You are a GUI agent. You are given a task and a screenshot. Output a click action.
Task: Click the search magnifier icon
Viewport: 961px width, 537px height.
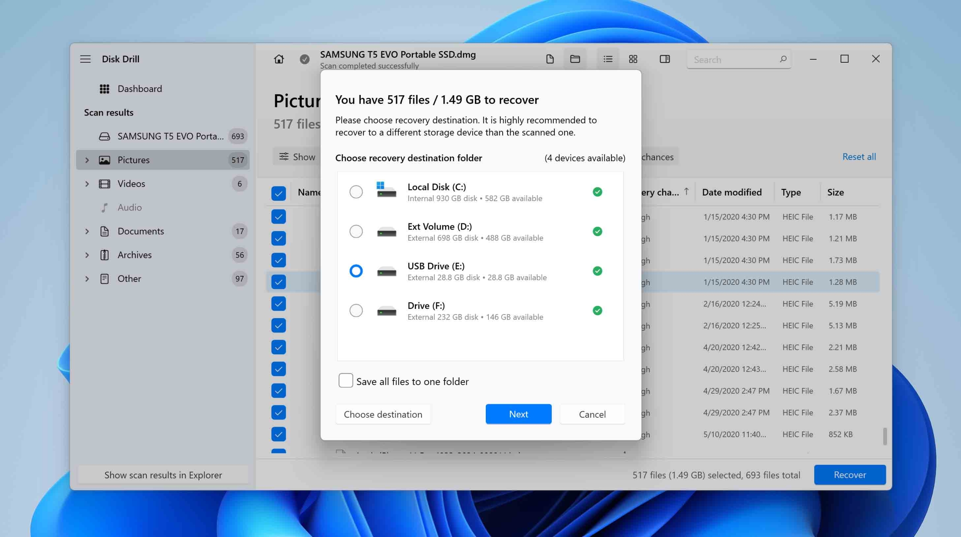point(783,59)
